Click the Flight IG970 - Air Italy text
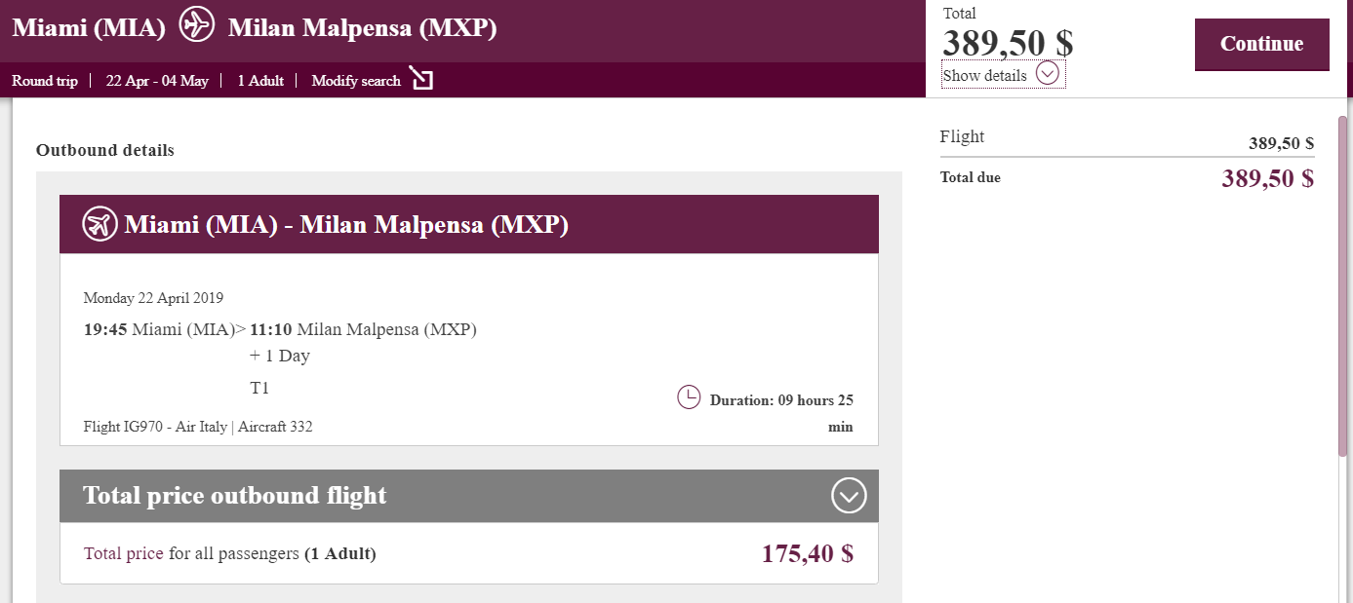The height and width of the screenshot is (603, 1353). (155, 427)
